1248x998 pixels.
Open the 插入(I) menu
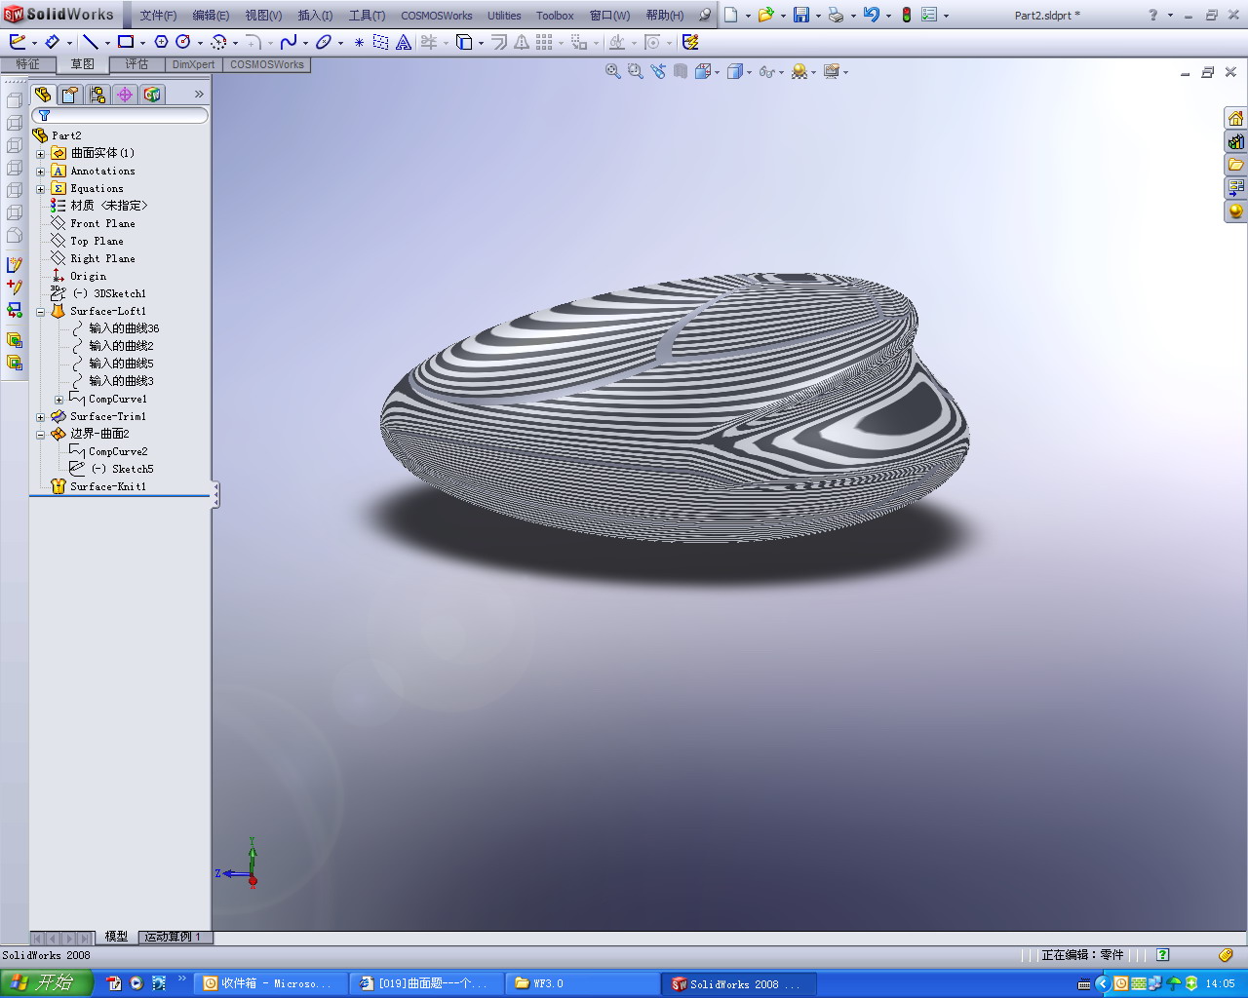point(315,16)
